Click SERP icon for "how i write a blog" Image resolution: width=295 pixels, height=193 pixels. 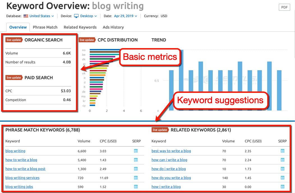(282, 187)
